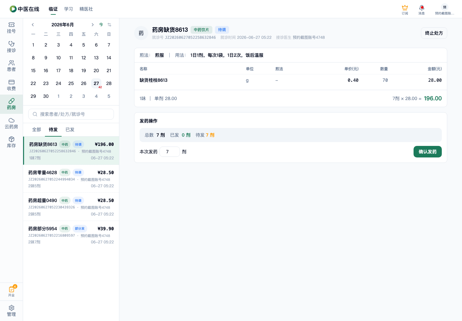Viewport: 462px width, 321px height.
Task: Select June 30 in the calendar
Action: (46, 96)
